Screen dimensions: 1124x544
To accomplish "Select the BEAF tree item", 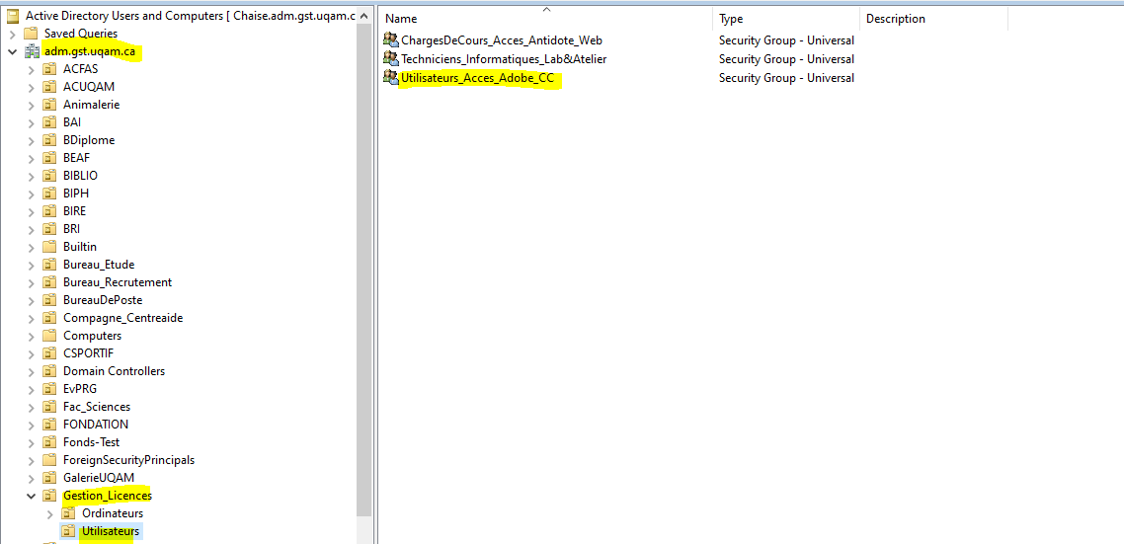I will coord(76,158).
